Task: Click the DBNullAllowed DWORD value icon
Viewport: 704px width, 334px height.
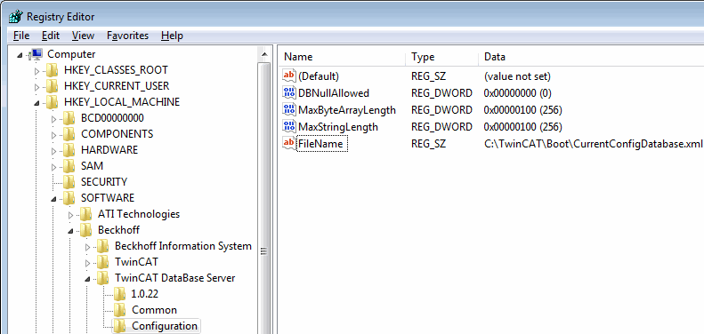Action: click(289, 93)
